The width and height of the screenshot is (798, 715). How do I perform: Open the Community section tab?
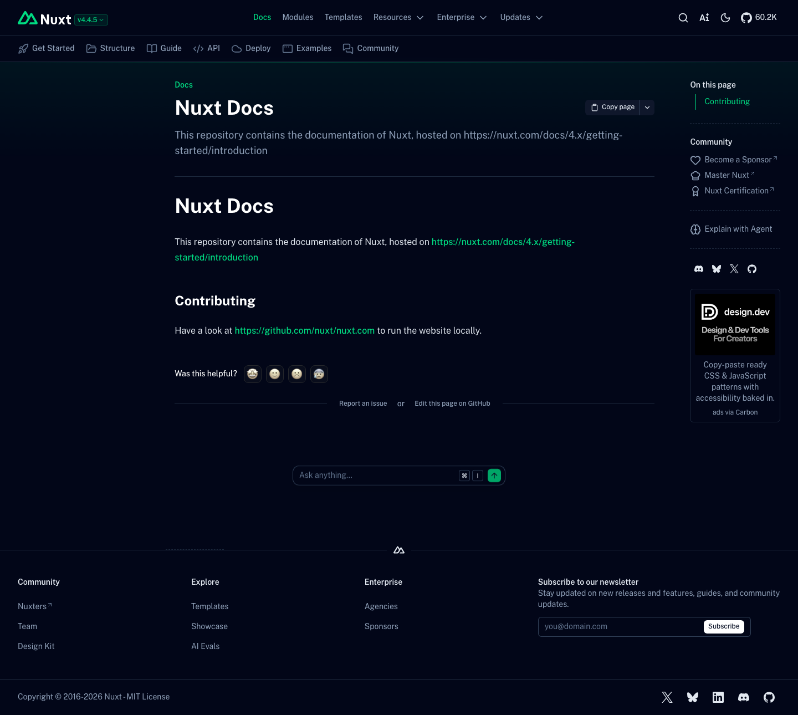coord(371,48)
